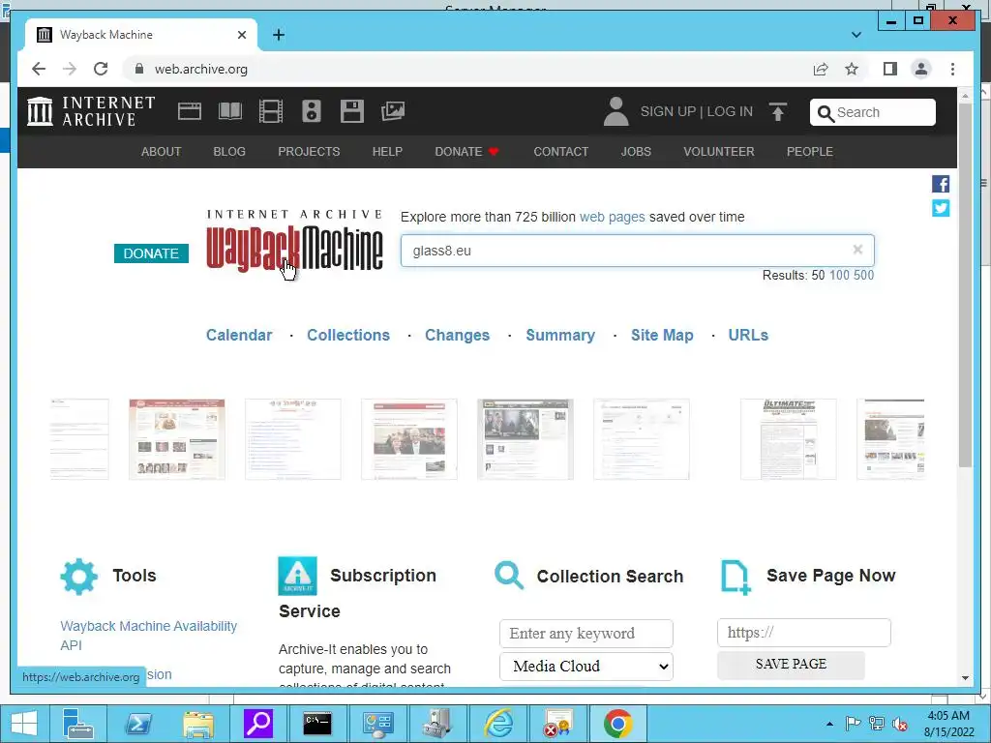
Task: Open File Explorer from taskbar
Action: [x=197, y=724]
